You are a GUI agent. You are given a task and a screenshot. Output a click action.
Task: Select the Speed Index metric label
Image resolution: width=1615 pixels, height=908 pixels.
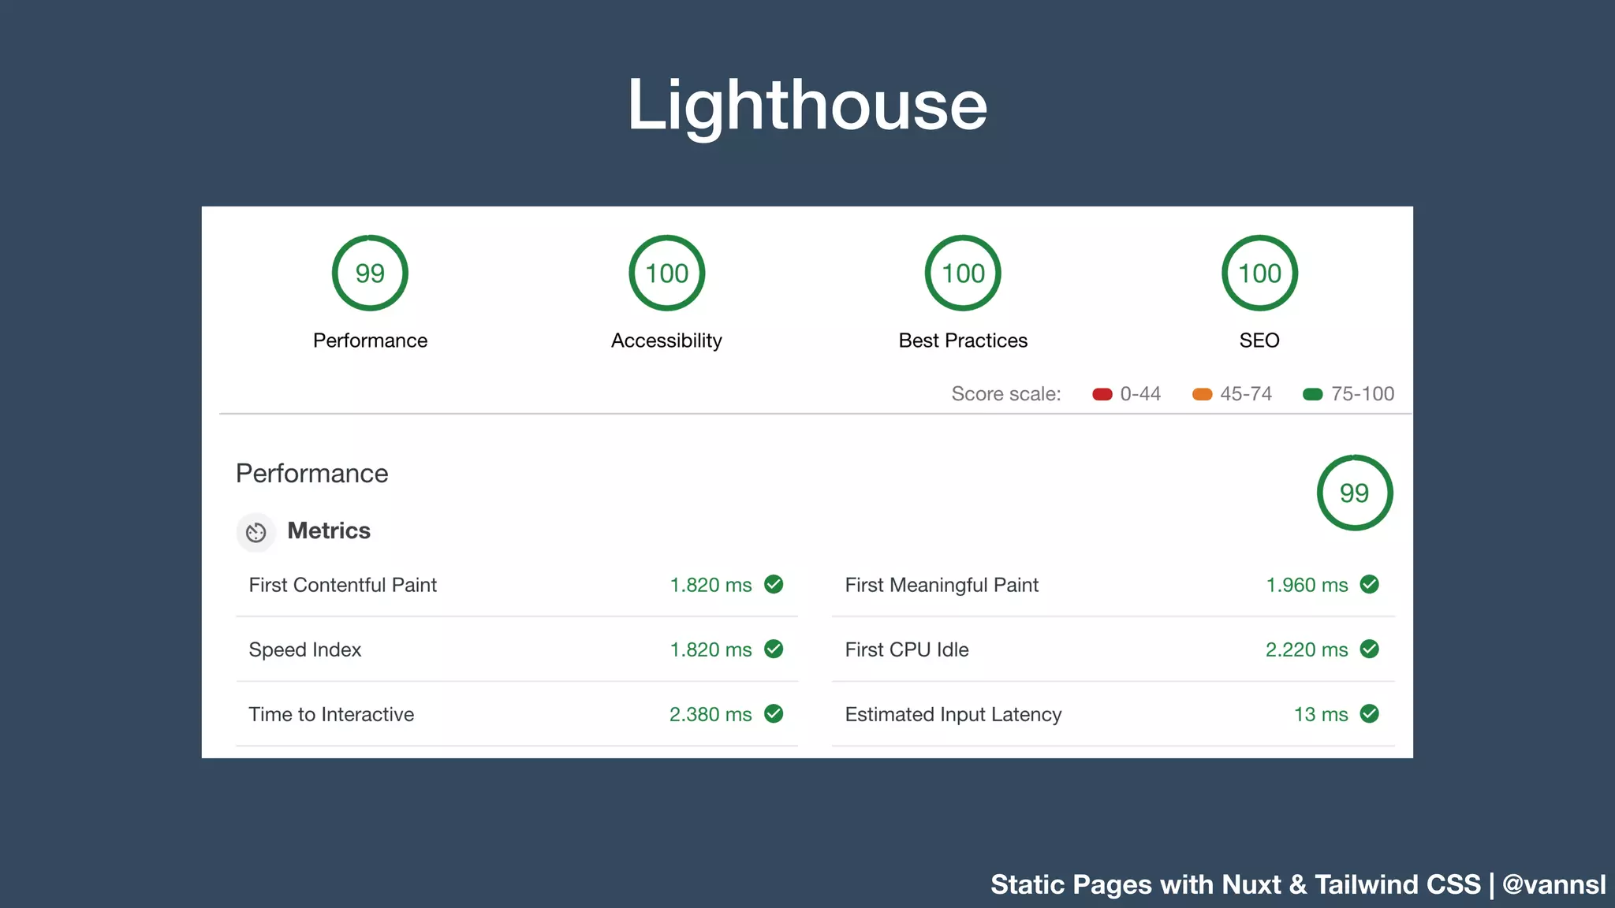coord(304,649)
